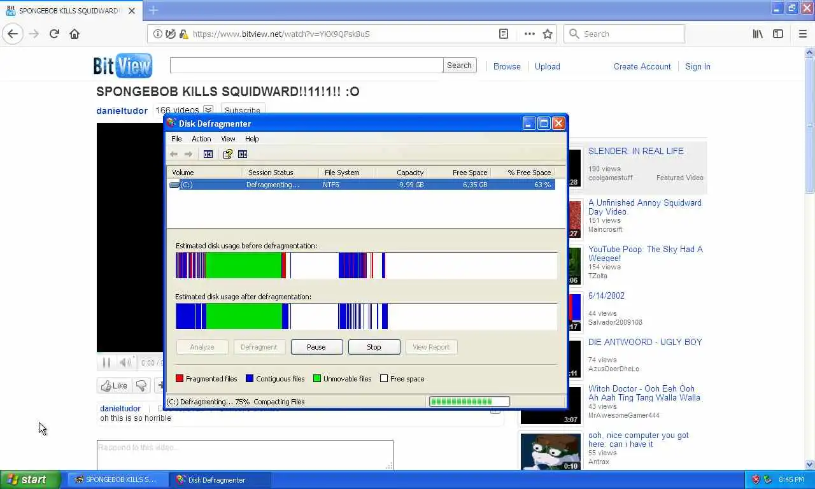Click Disk Defragmenter toolbar back arrow
815x489 pixels.
pos(174,154)
